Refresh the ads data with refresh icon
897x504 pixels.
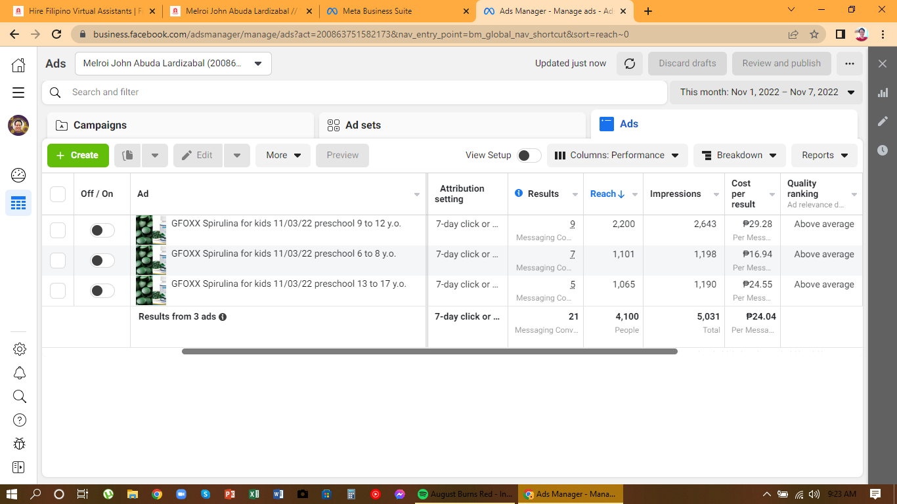point(630,64)
